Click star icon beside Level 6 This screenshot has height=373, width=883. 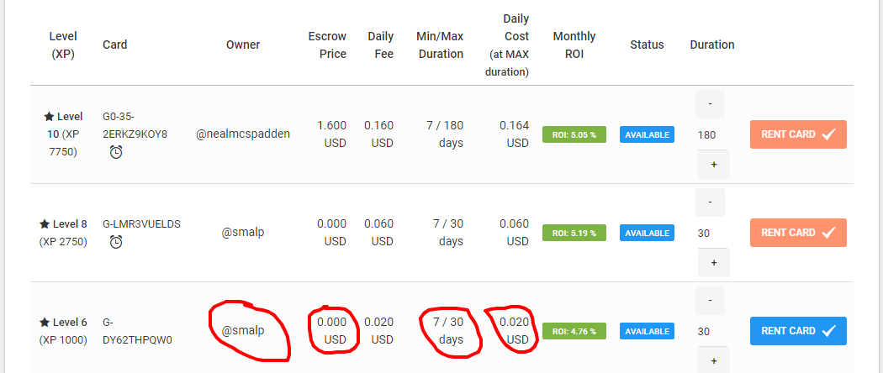(45, 323)
